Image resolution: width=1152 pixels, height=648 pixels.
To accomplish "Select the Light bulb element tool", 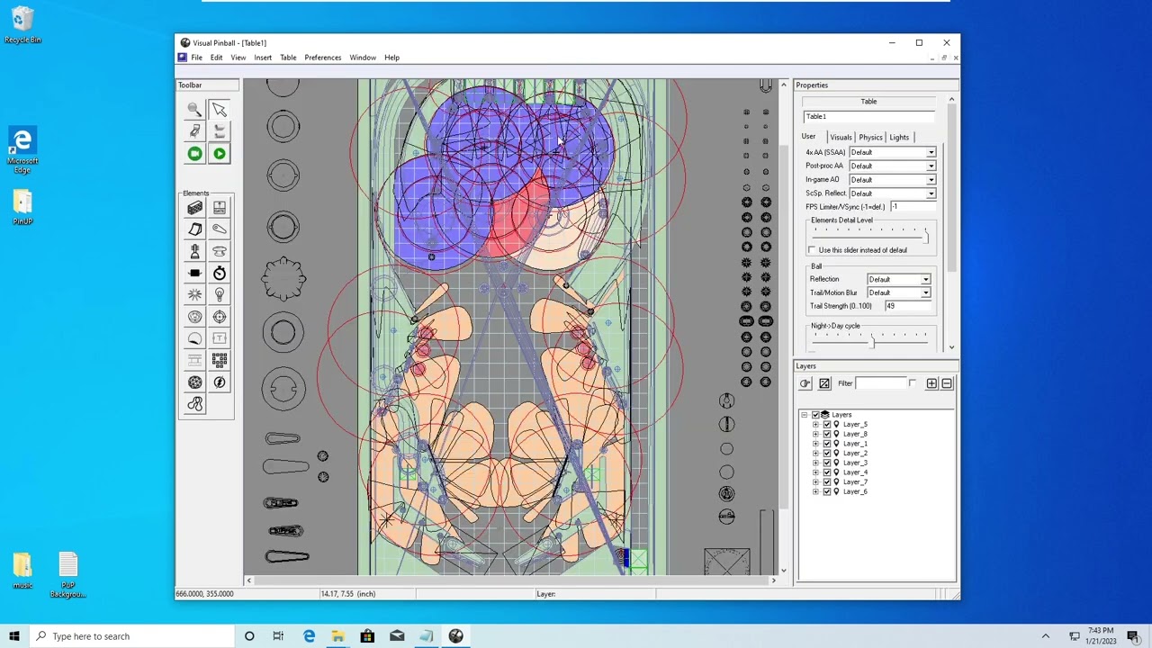I will point(219,295).
